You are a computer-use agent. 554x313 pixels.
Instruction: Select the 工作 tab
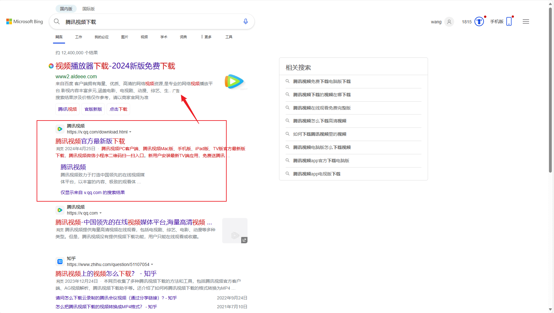pyautogui.click(x=79, y=37)
